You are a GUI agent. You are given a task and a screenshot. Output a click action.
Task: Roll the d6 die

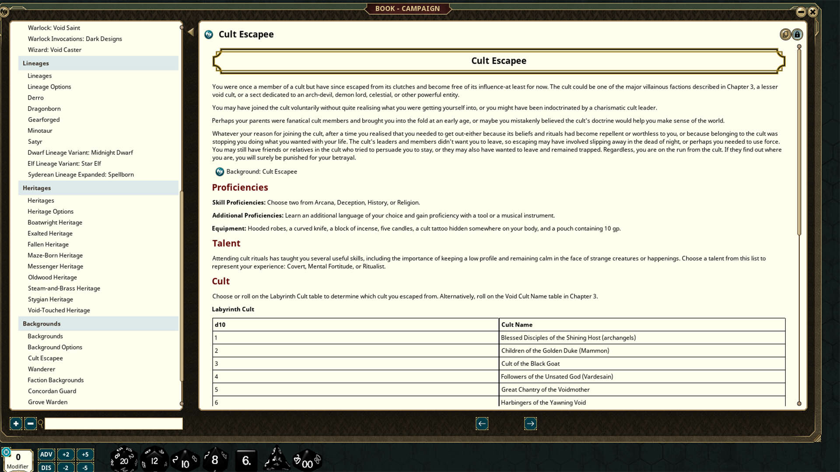click(x=246, y=459)
